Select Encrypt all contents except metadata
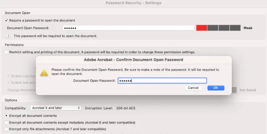267x134 pixels. 7,122
